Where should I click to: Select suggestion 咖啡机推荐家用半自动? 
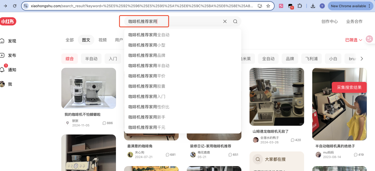click(183, 66)
